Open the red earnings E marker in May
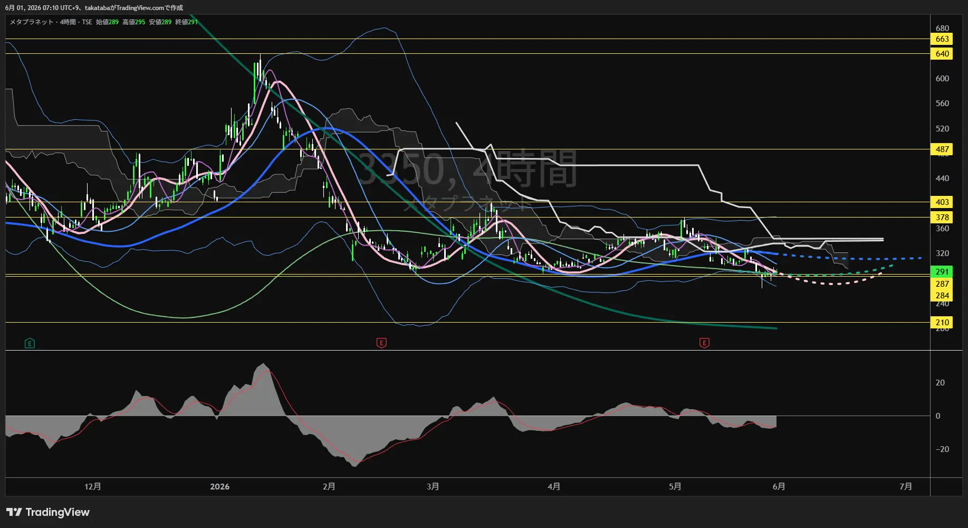The image size is (968, 528). click(x=704, y=343)
